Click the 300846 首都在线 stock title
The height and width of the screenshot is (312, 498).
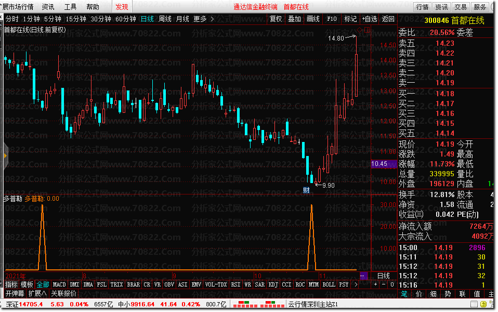tap(454, 20)
